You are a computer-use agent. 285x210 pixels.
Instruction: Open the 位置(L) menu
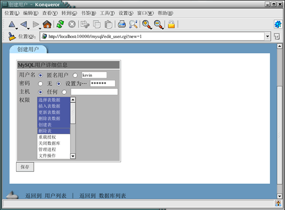point(12,13)
